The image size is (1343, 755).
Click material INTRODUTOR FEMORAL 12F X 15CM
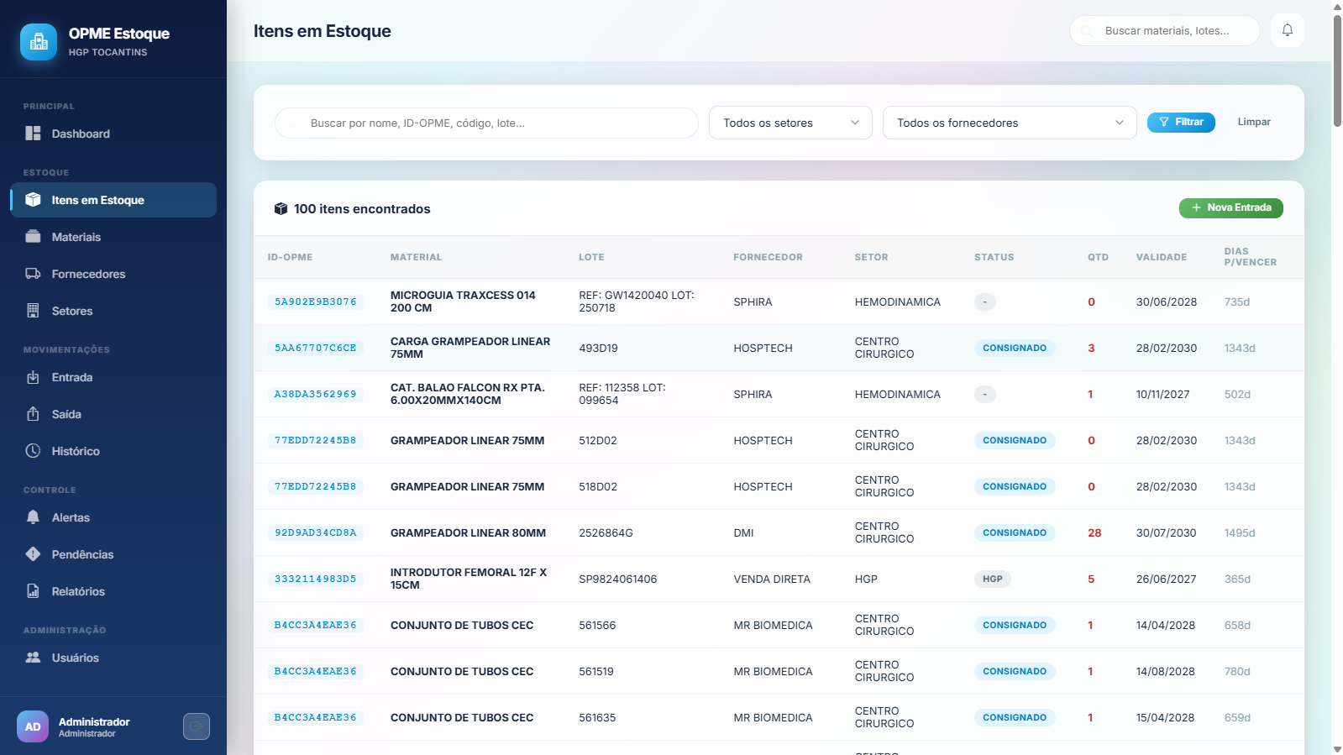[469, 579]
